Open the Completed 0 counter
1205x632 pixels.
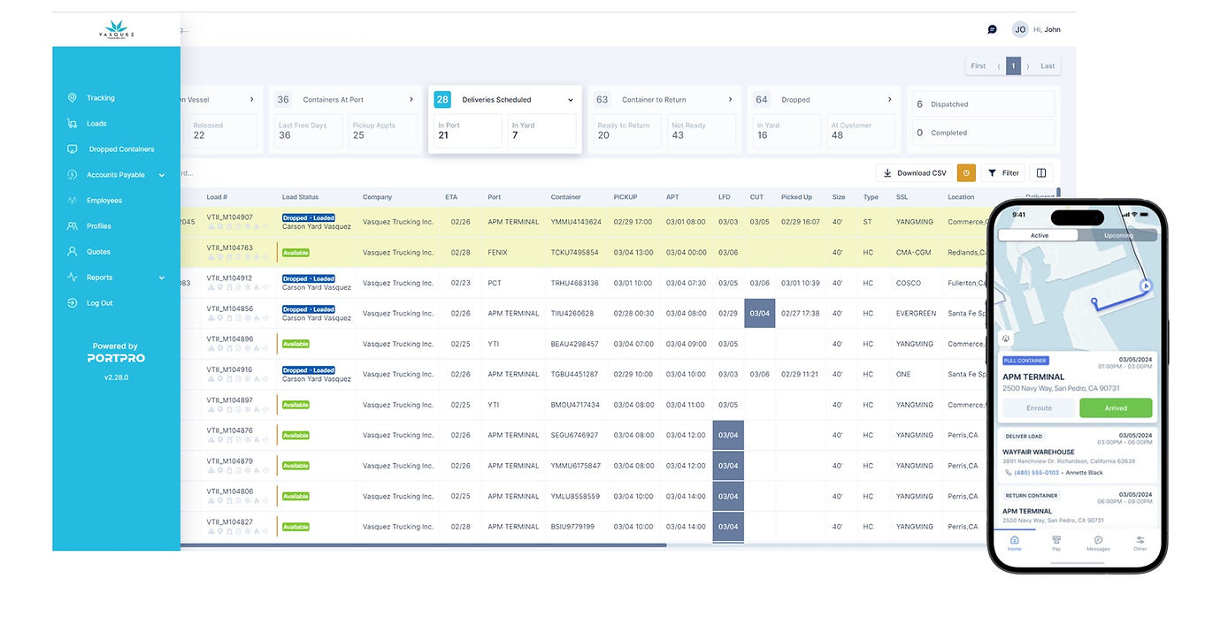click(983, 133)
